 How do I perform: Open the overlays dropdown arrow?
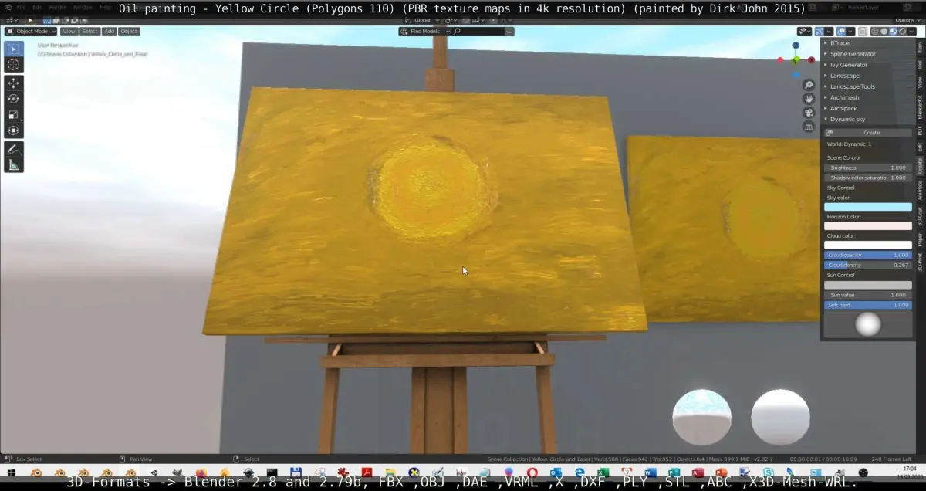pyautogui.click(x=850, y=32)
